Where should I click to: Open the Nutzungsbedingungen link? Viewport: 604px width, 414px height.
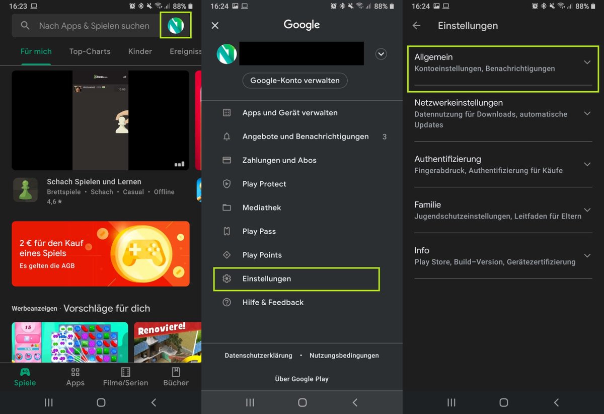click(x=344, y=356)
